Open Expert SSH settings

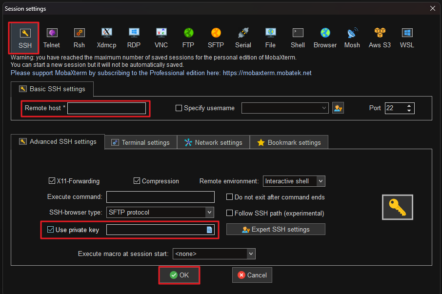(276, 229)
